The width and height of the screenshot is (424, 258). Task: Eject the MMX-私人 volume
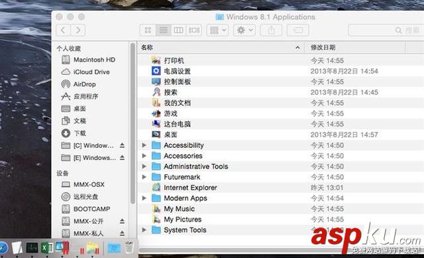click(x=122, y=233)
